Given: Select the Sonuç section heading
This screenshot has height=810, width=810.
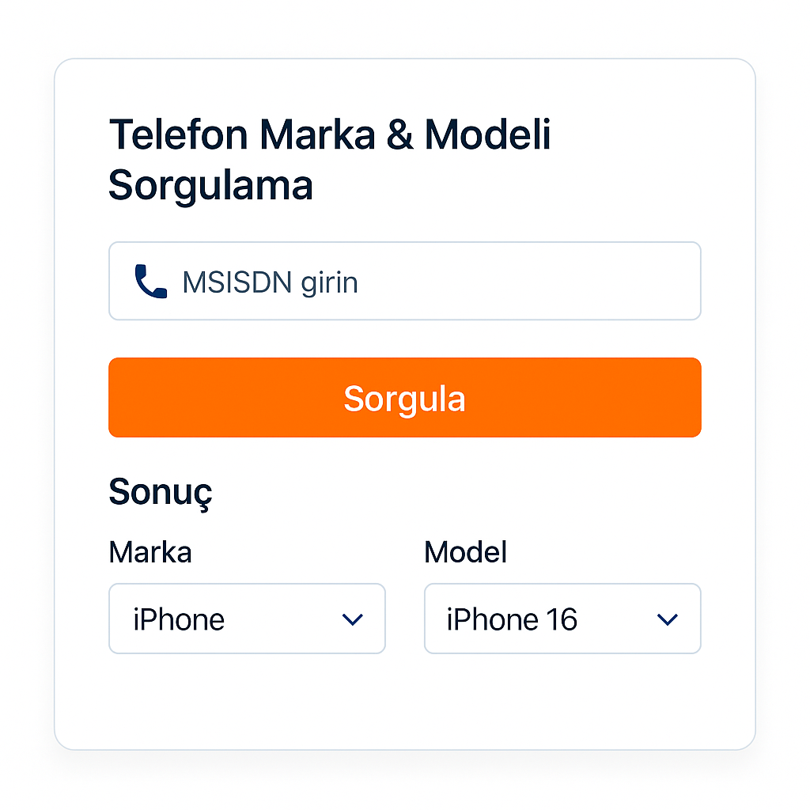Looking at the screenshot, I should pyautogui.click(x=161, y=492).
